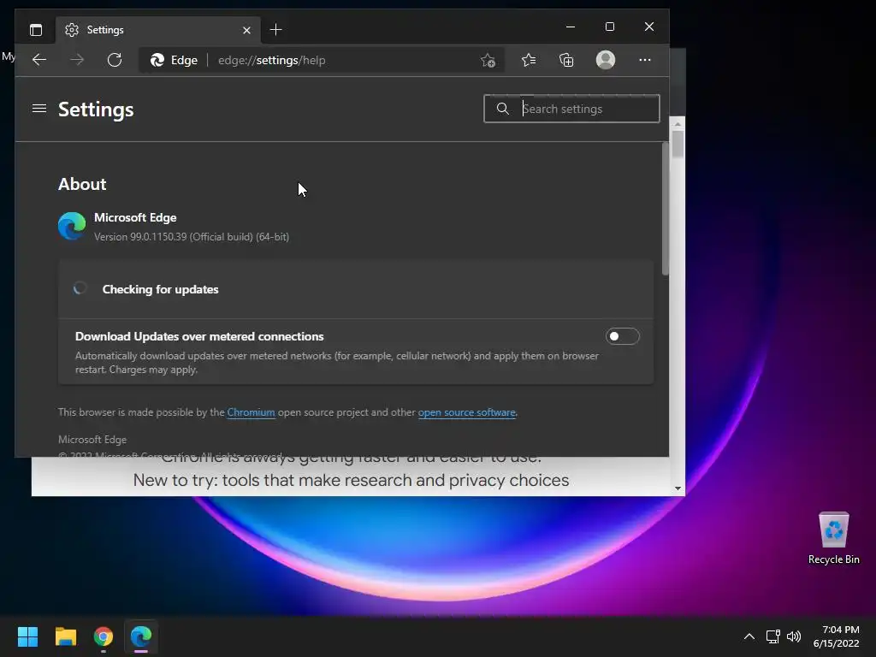Toggle Download Updates over metered connections

pos(623,336)
